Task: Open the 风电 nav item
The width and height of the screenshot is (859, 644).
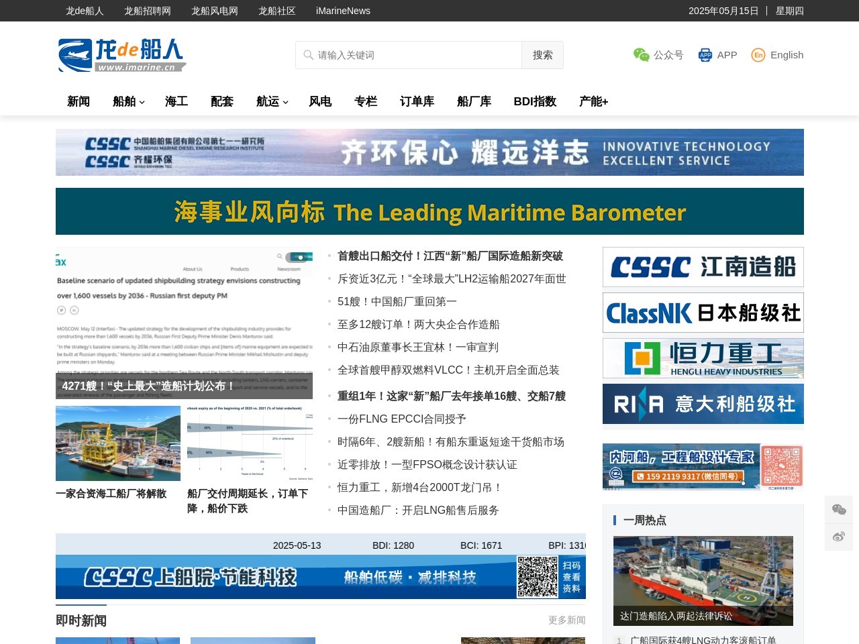Action: tap(320, 101)
